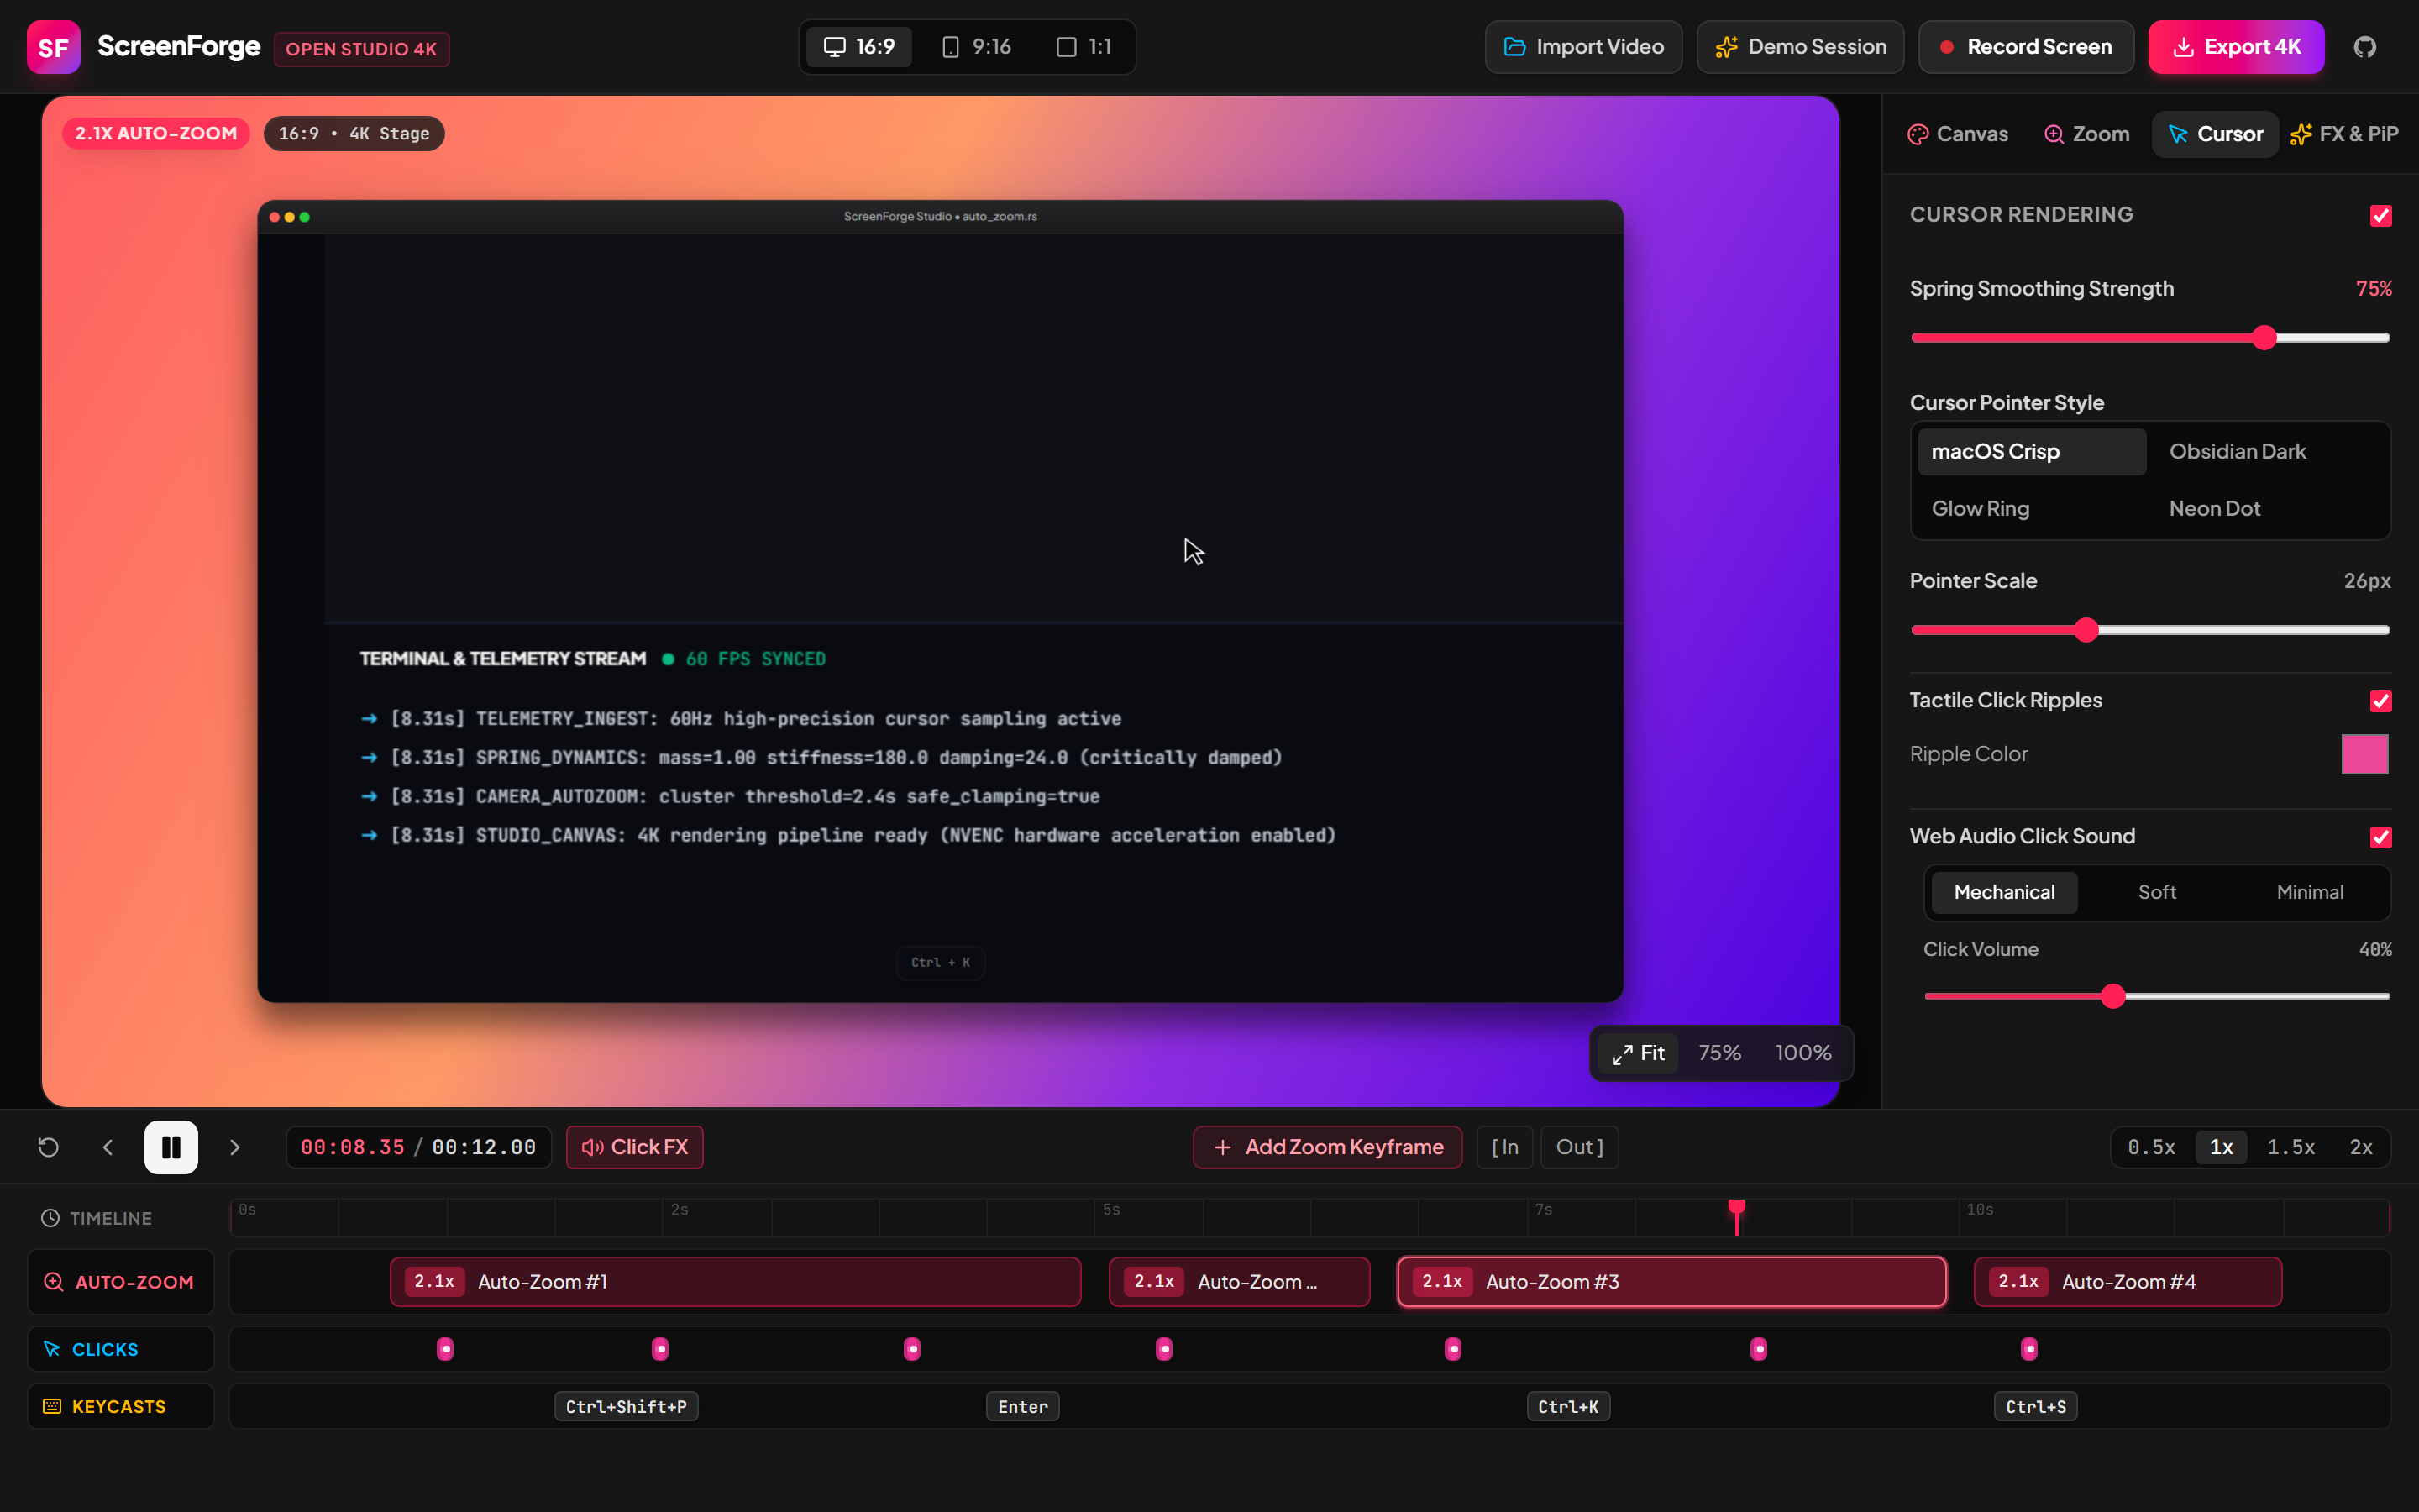
Task: Click Record Screen button
Action: pos(2026,47)
